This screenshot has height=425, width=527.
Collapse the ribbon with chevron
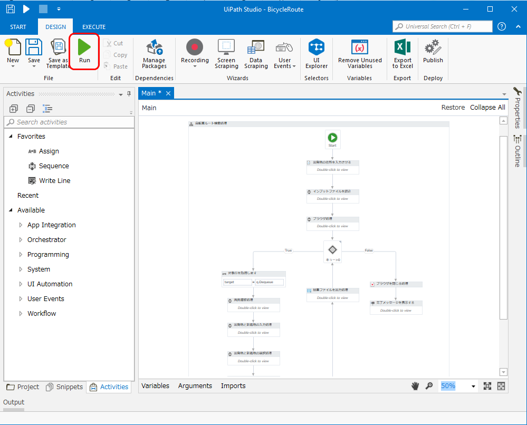518,26
